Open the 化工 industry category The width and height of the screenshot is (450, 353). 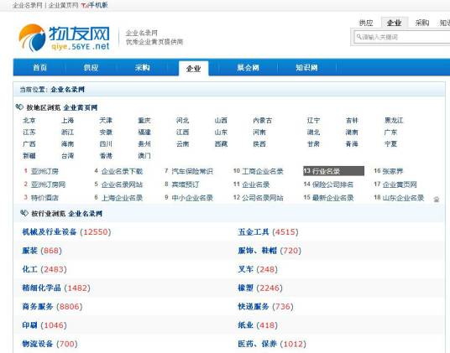[x=30, y=269]
